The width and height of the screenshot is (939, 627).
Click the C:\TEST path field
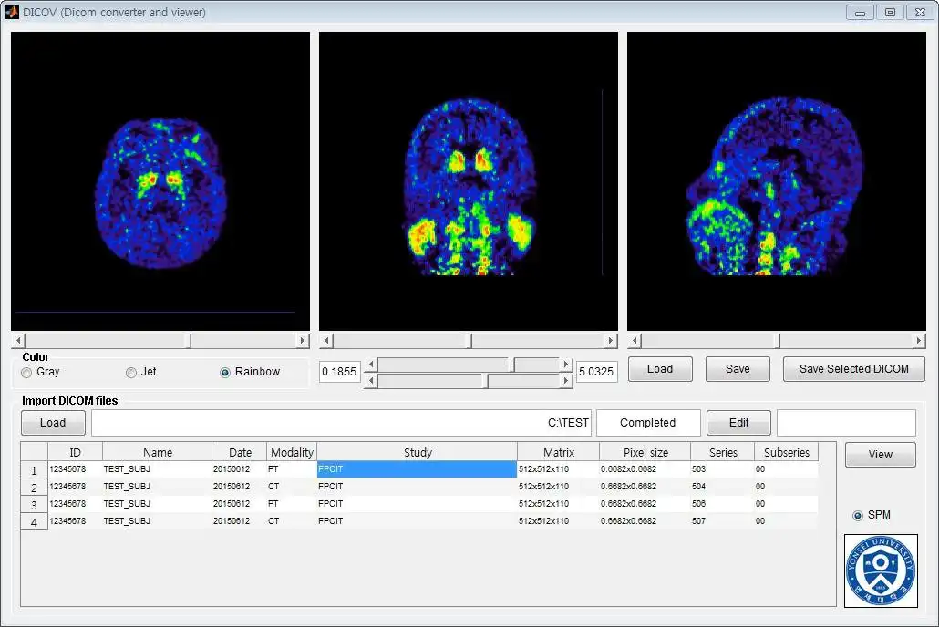(x=341, y=423)
